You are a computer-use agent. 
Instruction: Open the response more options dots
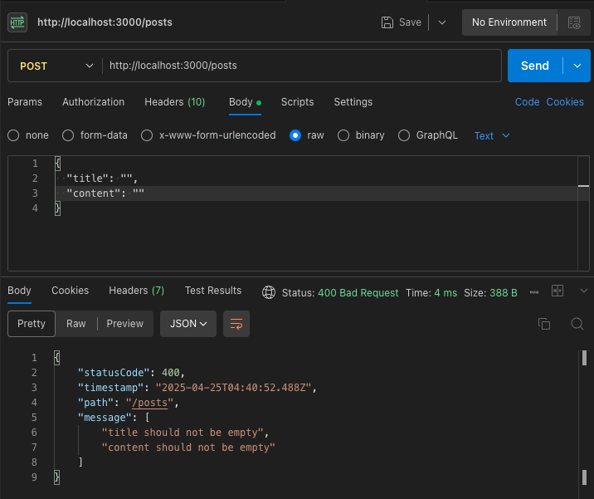[x=534, y=292]
